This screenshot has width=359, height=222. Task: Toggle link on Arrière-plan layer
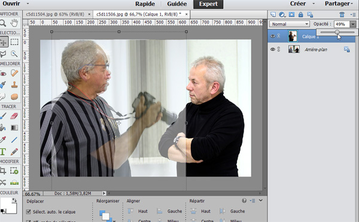[x=279, y=49]
